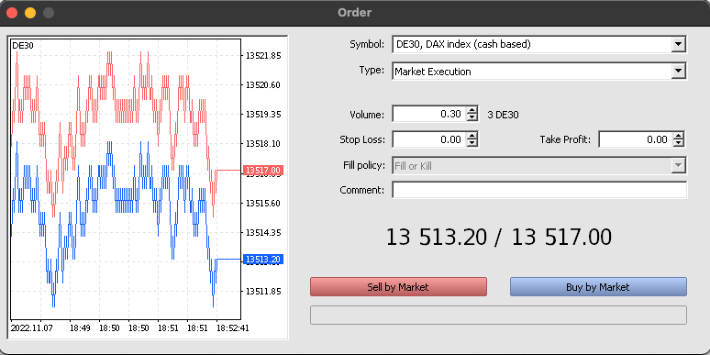Click the 13520.60 price axis value
Viewport: 710px width, 355px height.
263,84
